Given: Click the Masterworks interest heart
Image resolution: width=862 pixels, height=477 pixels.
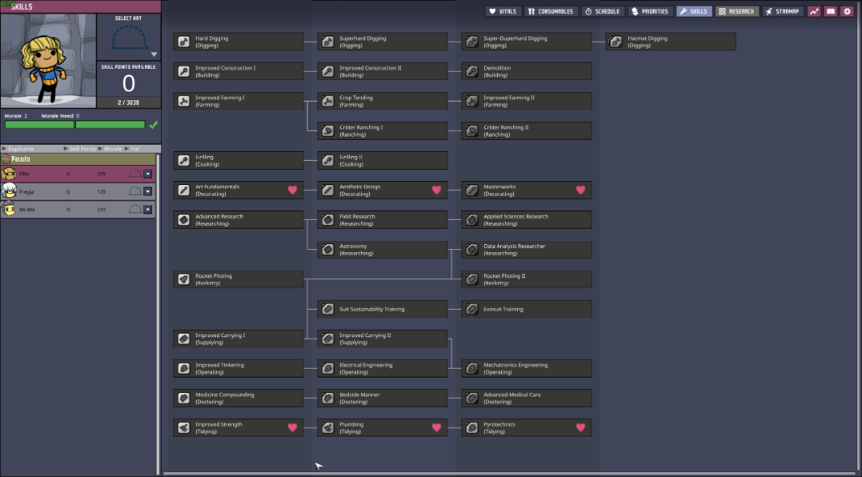Looking at the screenshot, I should [x=580, y=190].
